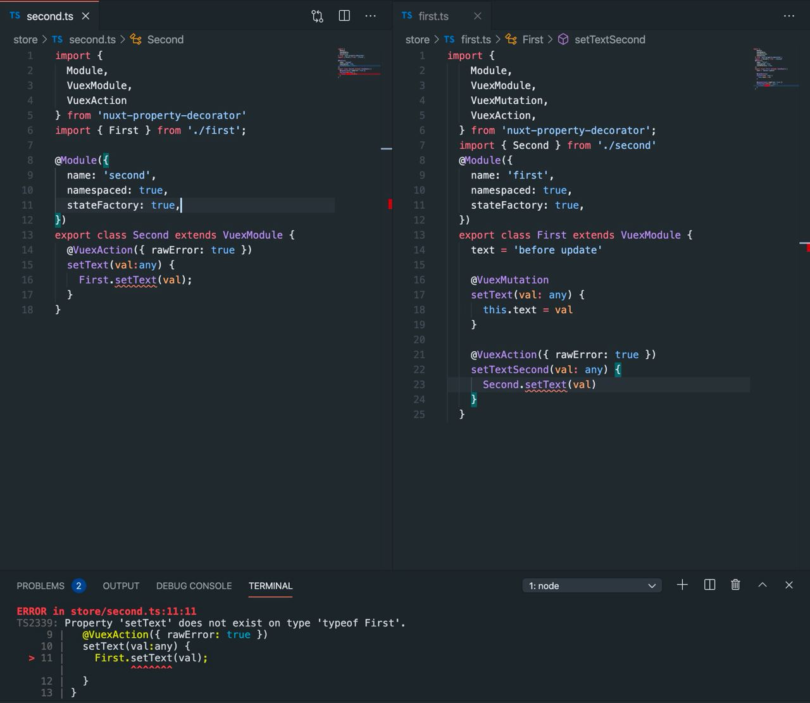
Task: Click the TS file icon on first.ts tab
Action: [407, 15]
